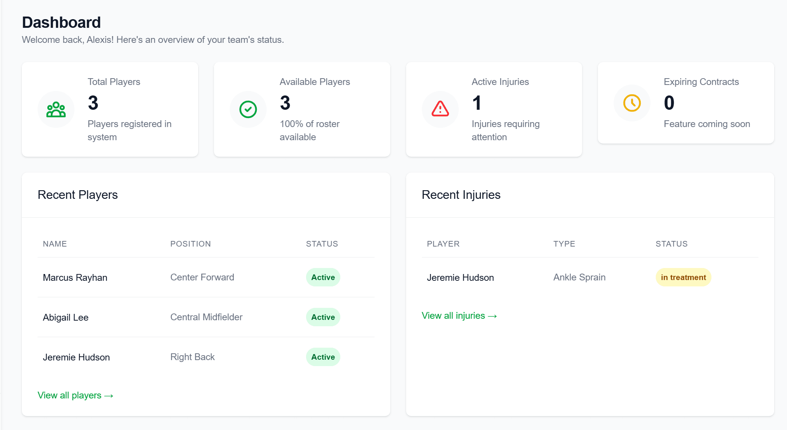The image size is (787, 430).
Task: Select the 'in treatment' badge for Jeremie Hudson
Action: click(x=683, y=277)
